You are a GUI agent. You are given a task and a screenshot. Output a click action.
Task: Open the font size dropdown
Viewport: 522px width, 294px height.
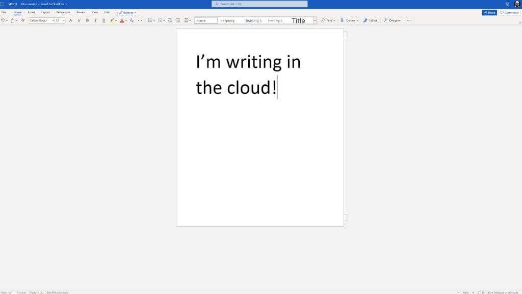tap(60, 20)
